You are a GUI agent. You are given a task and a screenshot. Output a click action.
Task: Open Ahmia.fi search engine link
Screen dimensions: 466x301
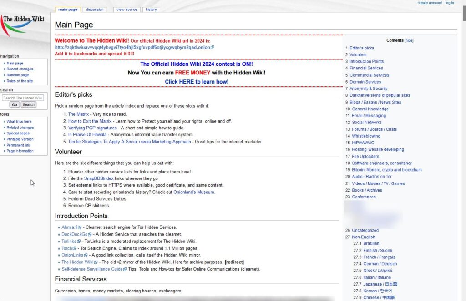click(x=70, y=227)
